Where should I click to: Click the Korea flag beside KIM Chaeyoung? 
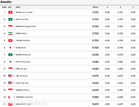tap(10, 62)
